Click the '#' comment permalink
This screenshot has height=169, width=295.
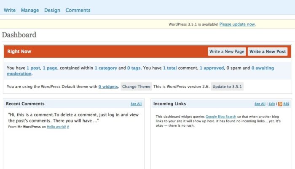pyautogui.click(x=68, y=127)
